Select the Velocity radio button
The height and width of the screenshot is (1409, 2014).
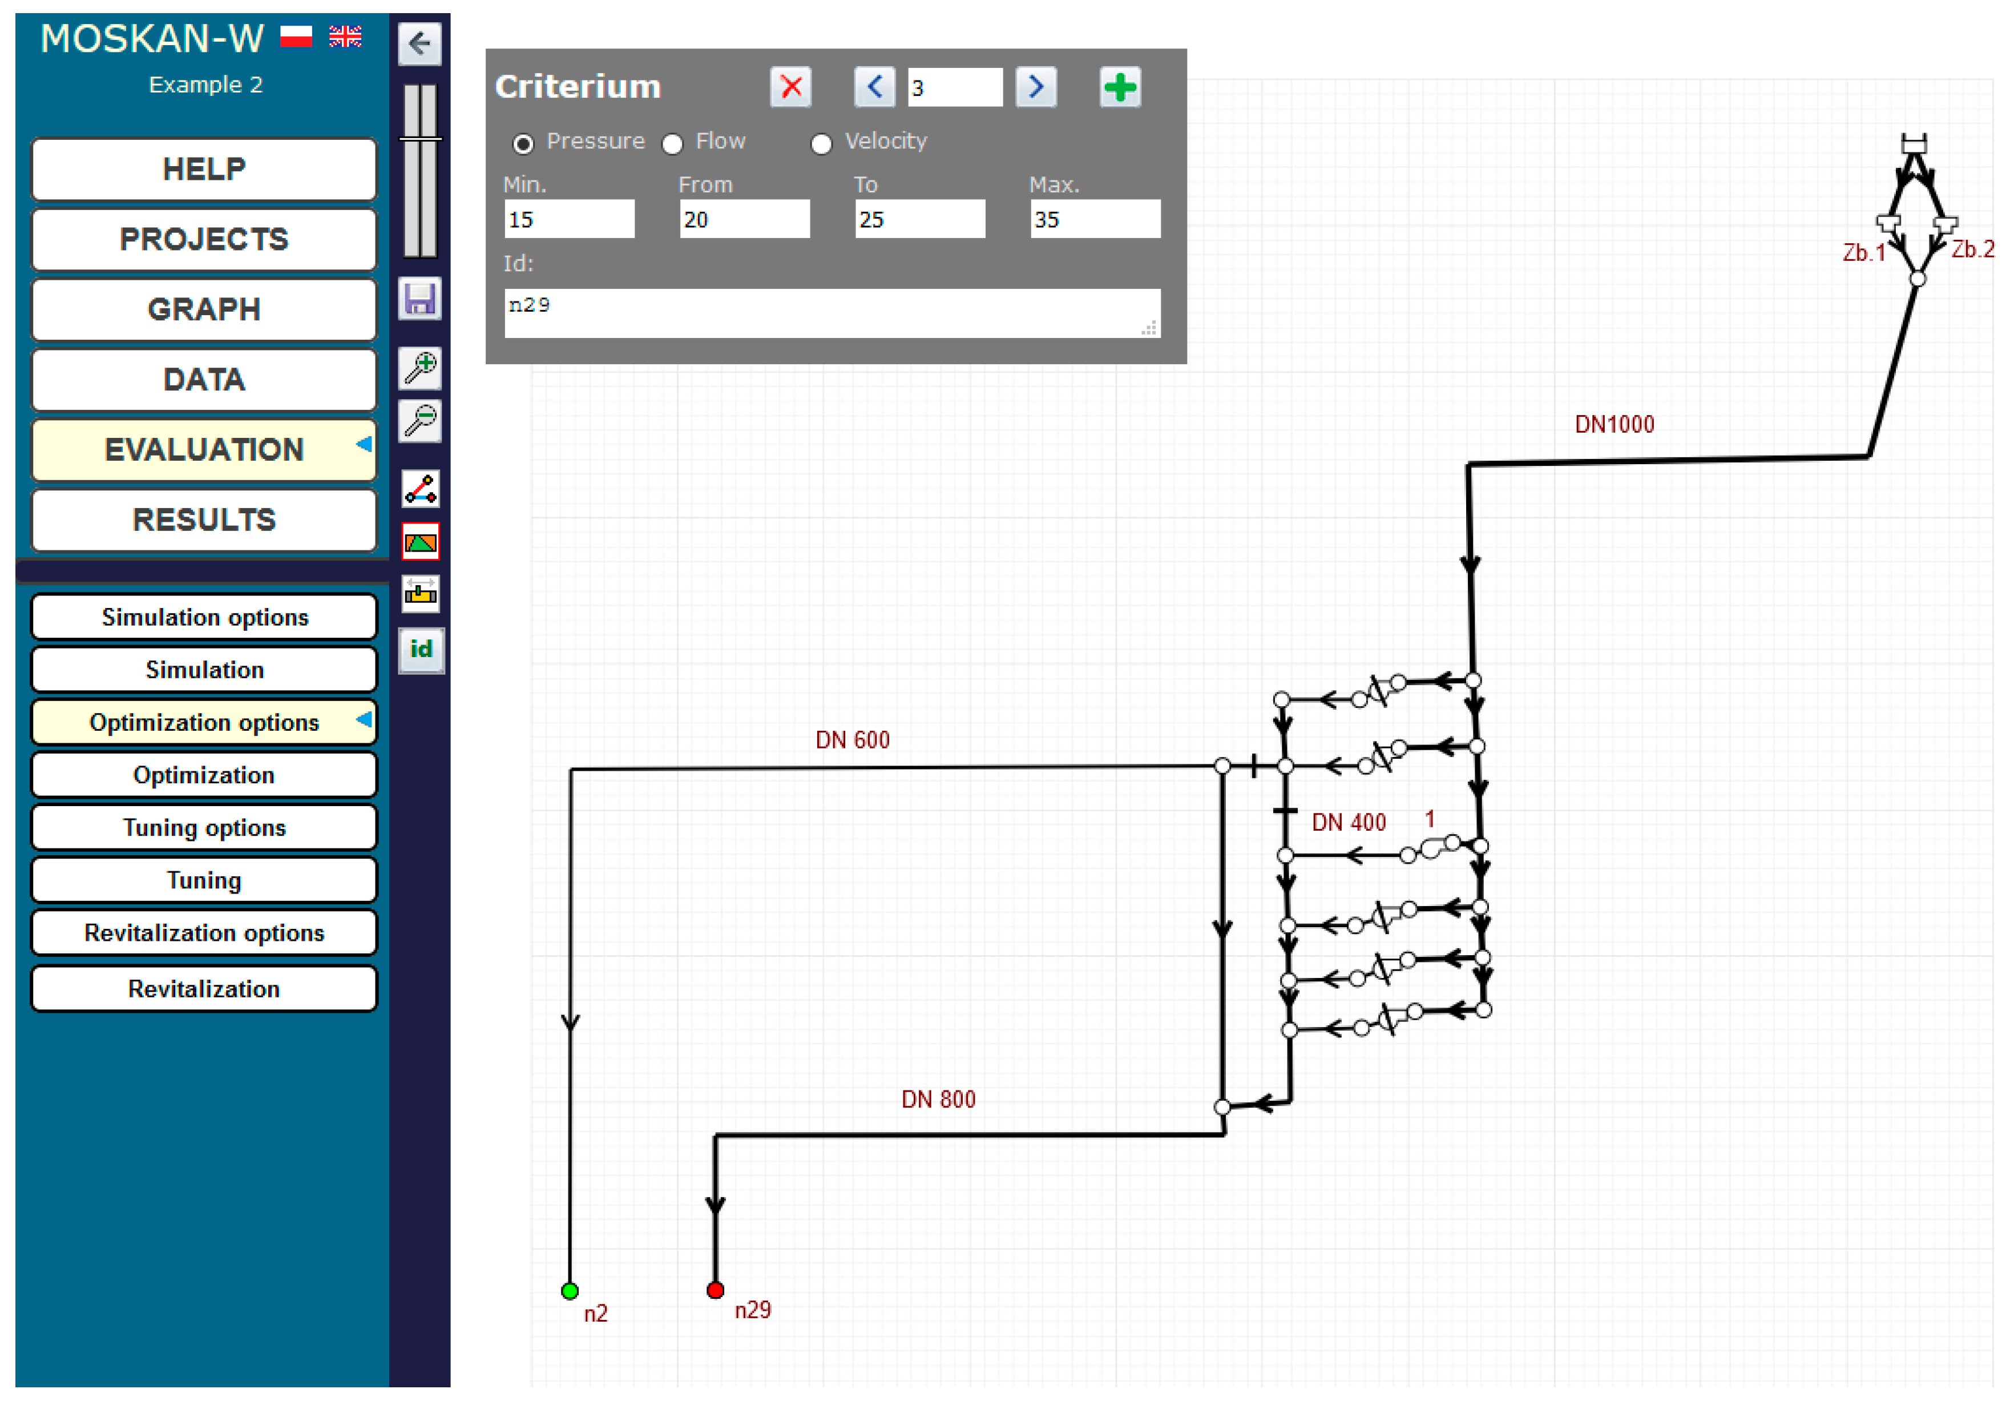point(821,144)
